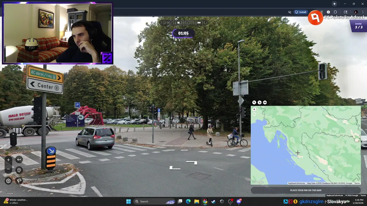
Task: Click the Place Your Pin On The Map bar
Action: point(306,190)
